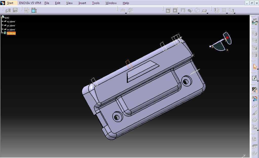259x158 pixels.
Task: Click the greyed iron-shaped icon
Action: [205, 11]
